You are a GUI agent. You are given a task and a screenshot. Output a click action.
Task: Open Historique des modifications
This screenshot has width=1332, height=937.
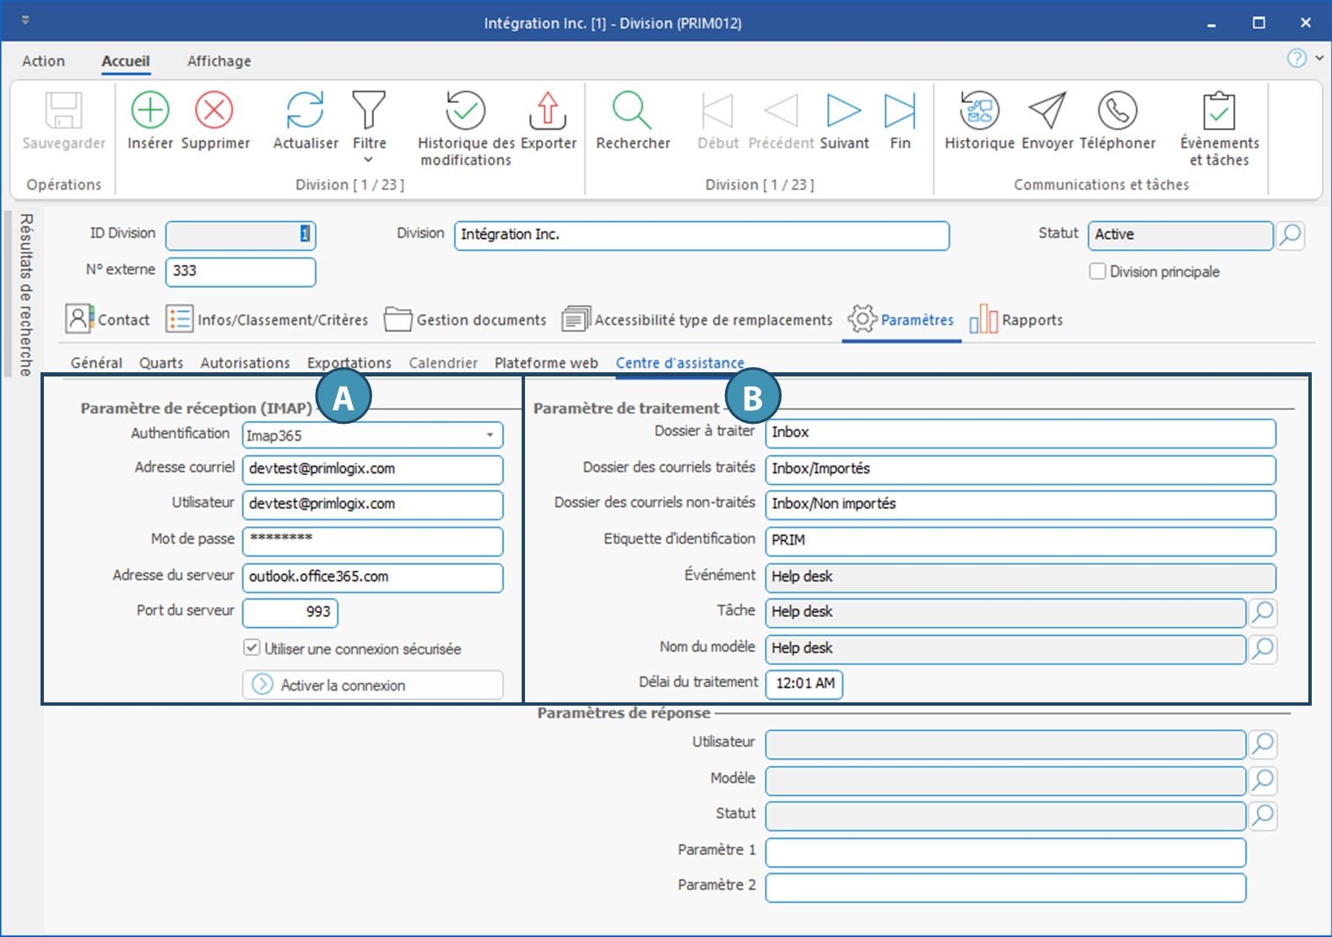[465, 111]
